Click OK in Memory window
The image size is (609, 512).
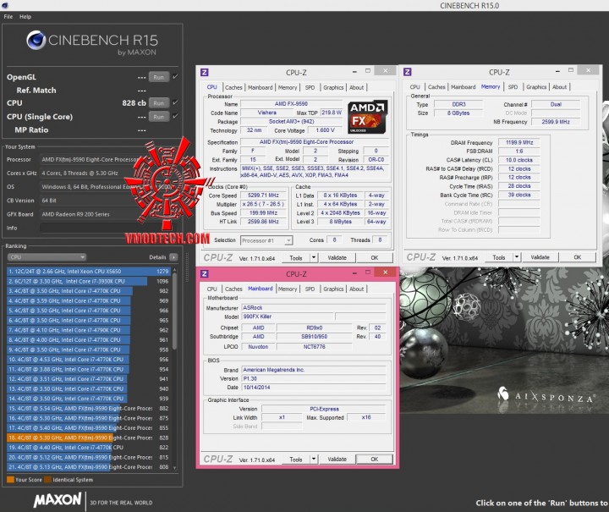[577, 257]
